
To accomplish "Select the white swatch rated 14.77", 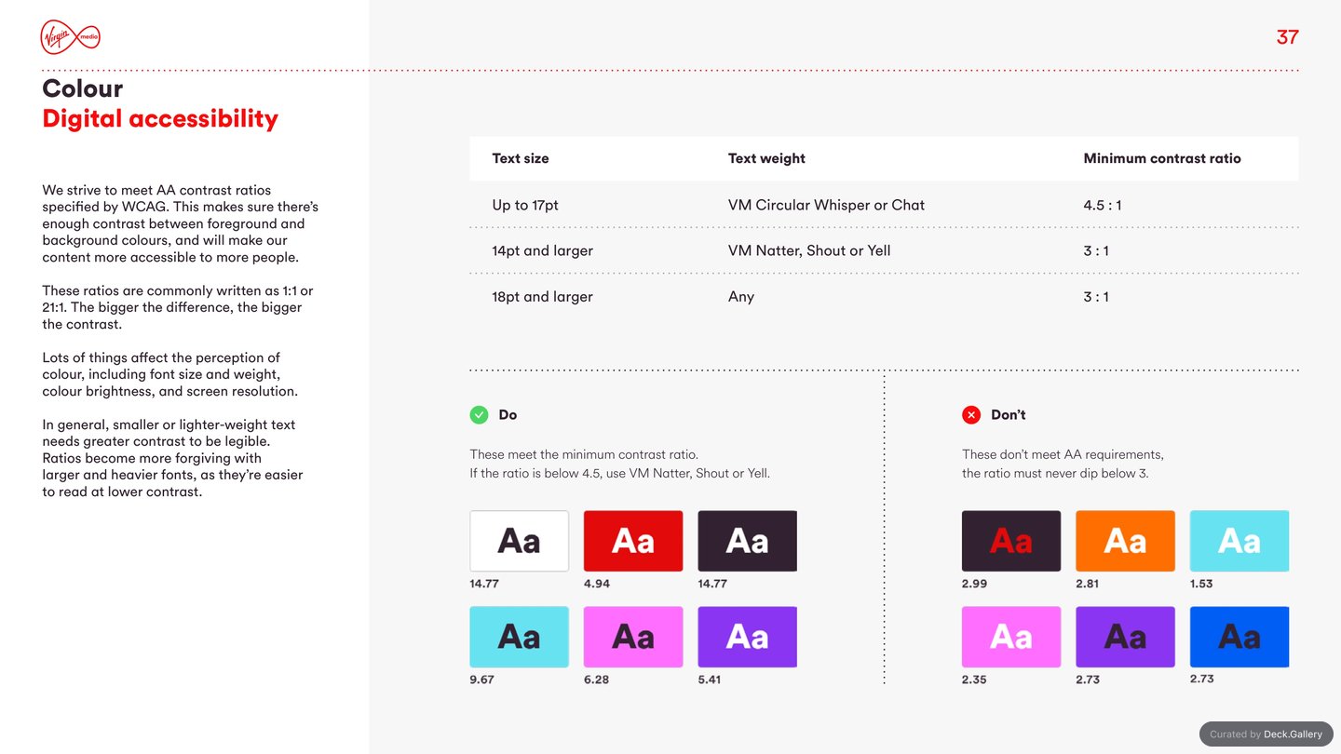I will click(519, 541).
